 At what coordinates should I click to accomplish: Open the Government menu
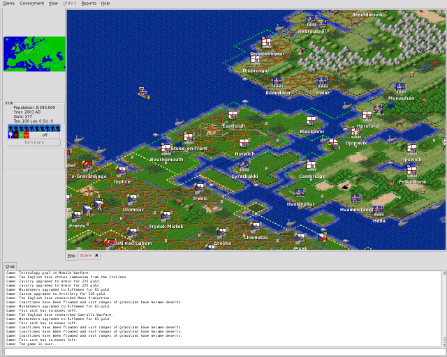click(x=31, y=3)
